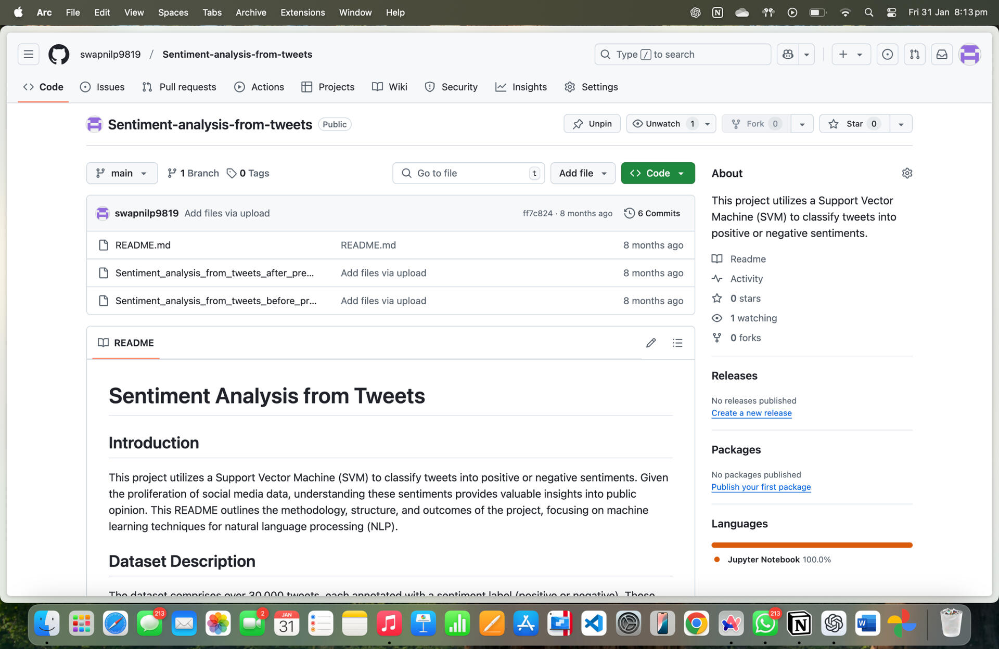Open the Archive menu in menu bar

(250, 12)
